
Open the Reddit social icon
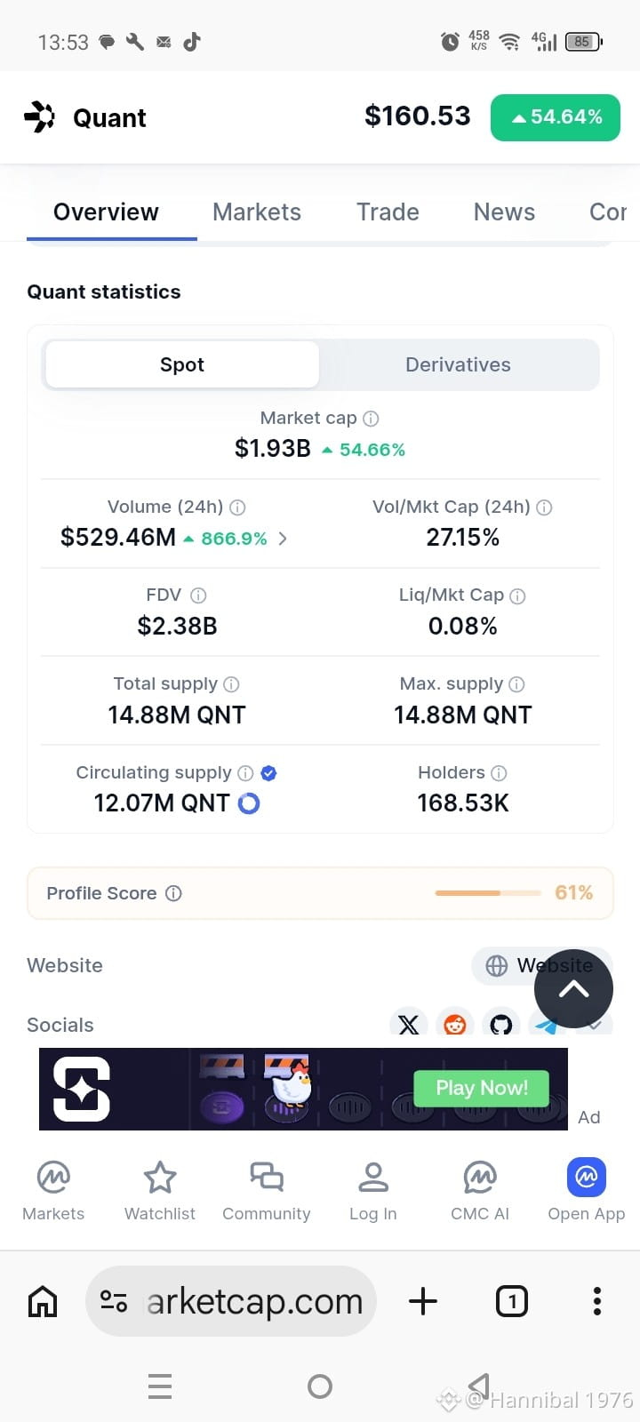click(x=455, y=1024)
